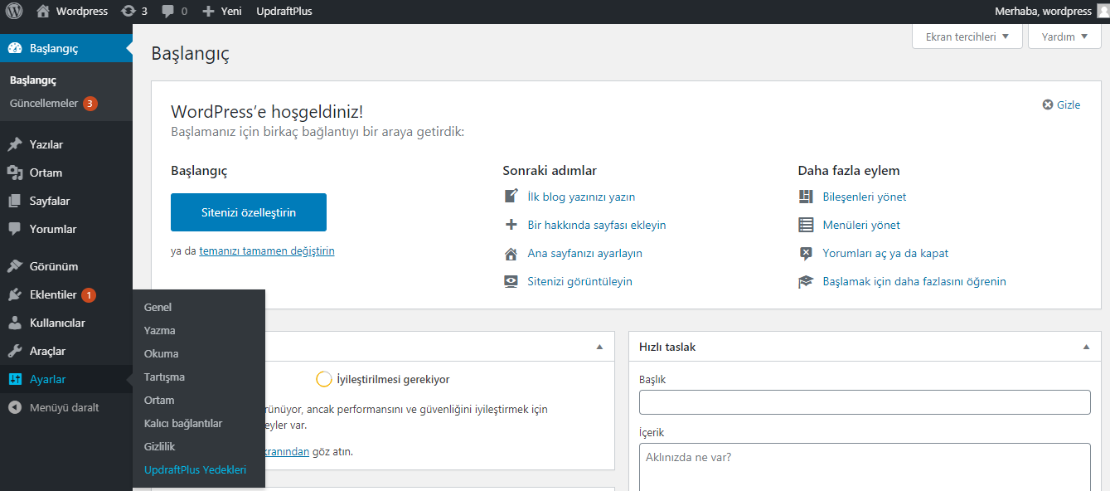Screen dimensions: 1110x491
Task: Click the Yeni label in admin bar
Action: (x=231, y=12)
